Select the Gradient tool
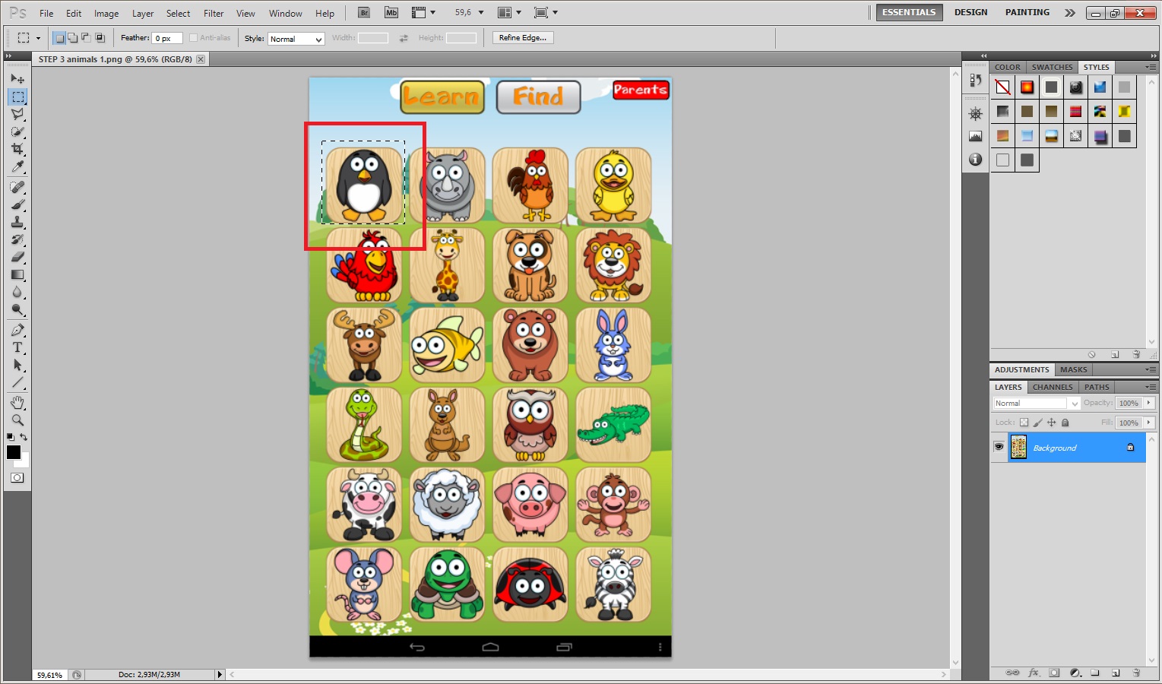 (17, 274)
